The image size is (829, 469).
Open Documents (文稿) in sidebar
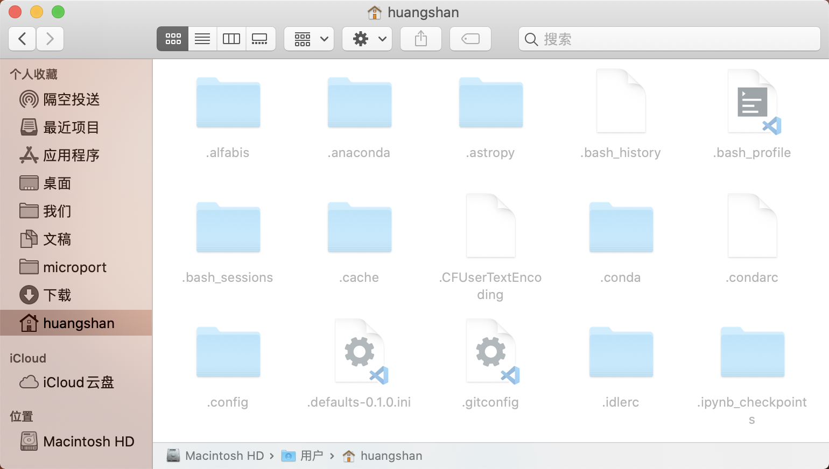(x=76, y=239)
